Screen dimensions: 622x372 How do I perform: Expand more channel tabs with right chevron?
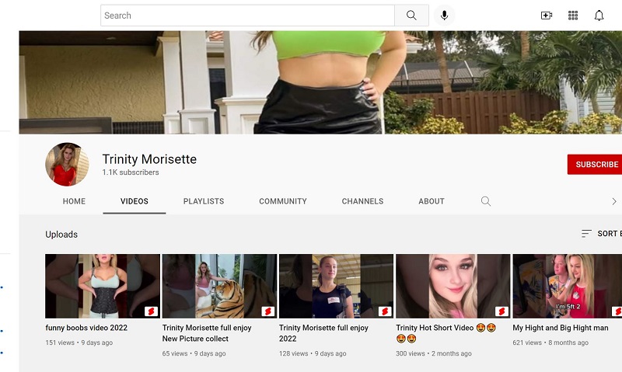(x=614, y=201)
